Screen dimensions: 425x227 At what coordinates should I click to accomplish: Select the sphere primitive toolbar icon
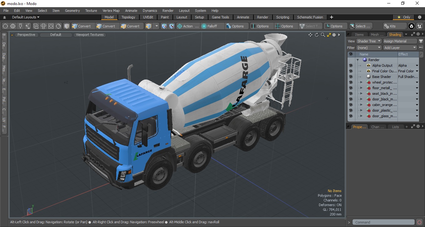point(5,26)
